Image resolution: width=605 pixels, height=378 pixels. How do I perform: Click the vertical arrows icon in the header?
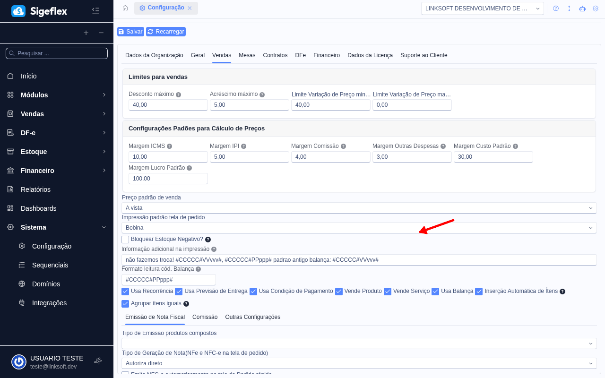tap(569, 8)
